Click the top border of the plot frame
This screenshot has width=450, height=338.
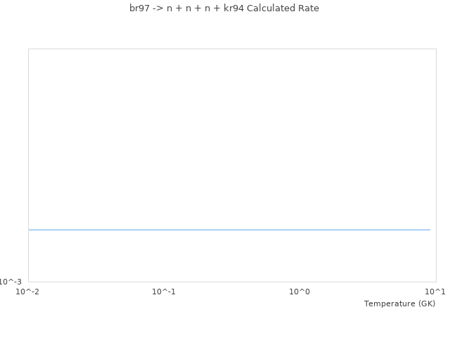[x=232, y=49]
